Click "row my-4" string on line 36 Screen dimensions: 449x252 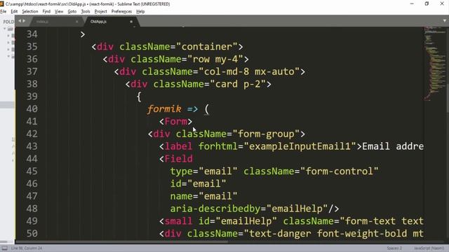tap(215, 59)
